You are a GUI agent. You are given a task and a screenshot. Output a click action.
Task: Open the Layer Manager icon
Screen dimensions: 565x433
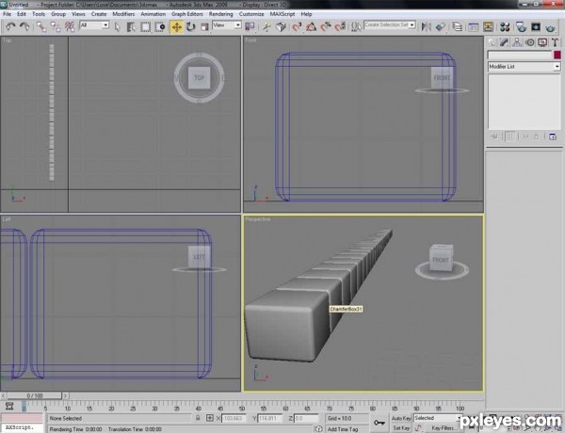[458, 27]
